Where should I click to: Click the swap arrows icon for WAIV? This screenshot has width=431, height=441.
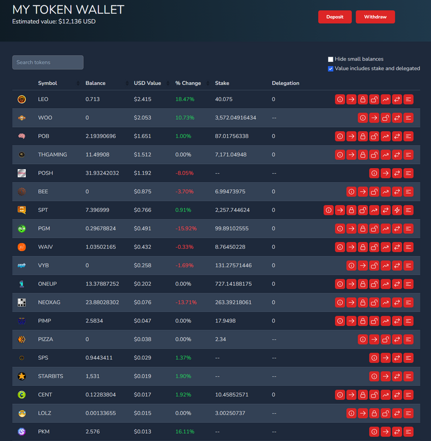click(397, 247)
